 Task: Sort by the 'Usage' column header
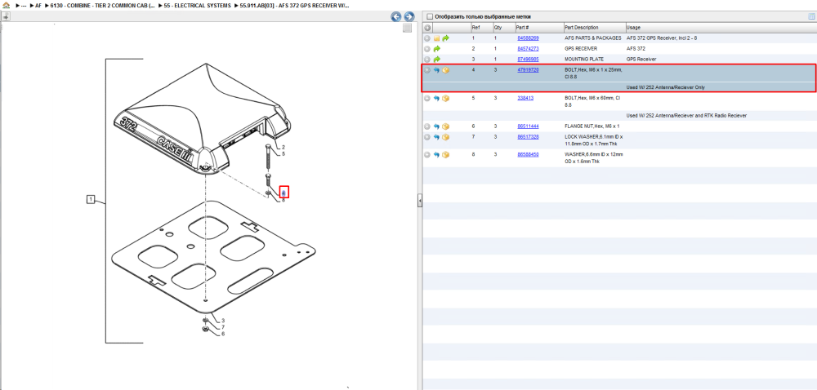coord(721,28)
